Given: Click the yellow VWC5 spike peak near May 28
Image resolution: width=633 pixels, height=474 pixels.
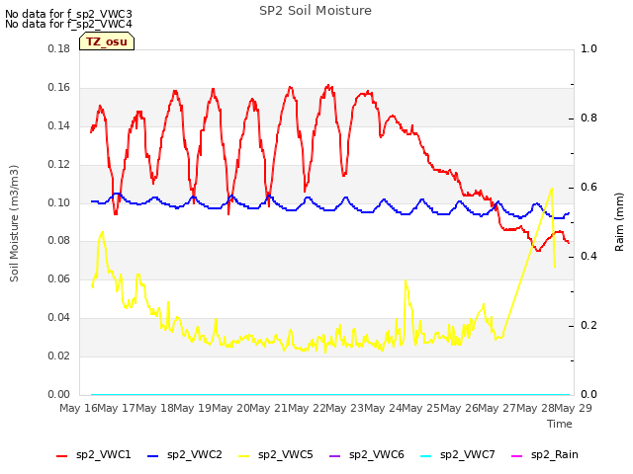Looking at the screenshot, I should coord(552,189).
